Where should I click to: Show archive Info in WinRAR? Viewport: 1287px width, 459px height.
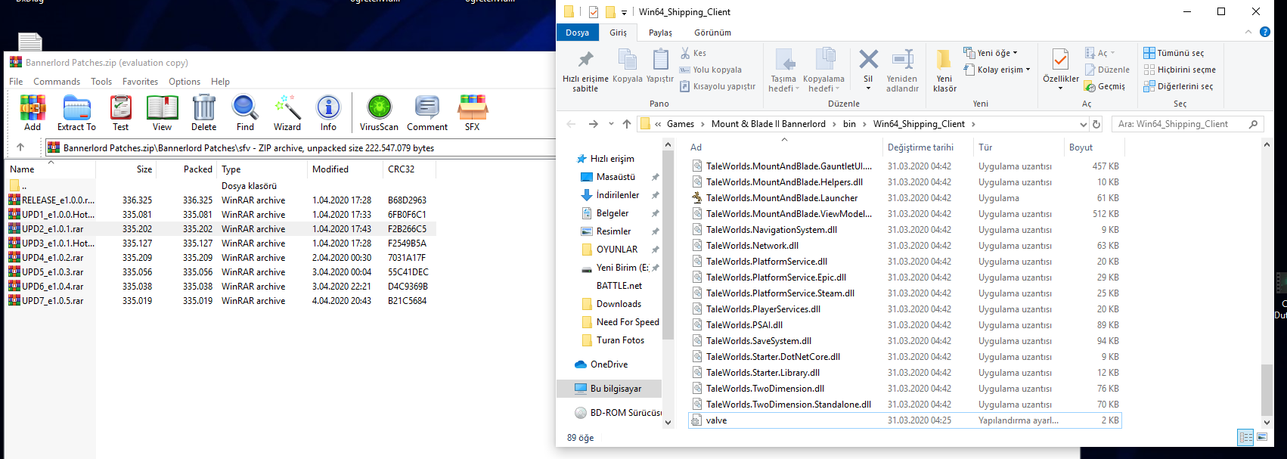(328, 113)
